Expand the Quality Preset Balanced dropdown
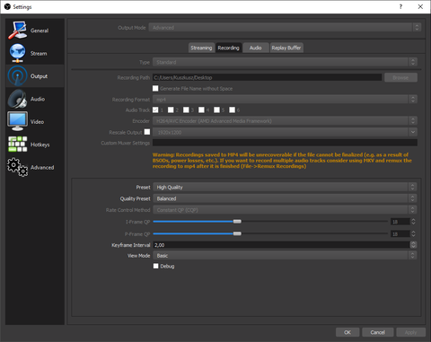The width and height of the screenshot is (431, 342). click(285, 198)
